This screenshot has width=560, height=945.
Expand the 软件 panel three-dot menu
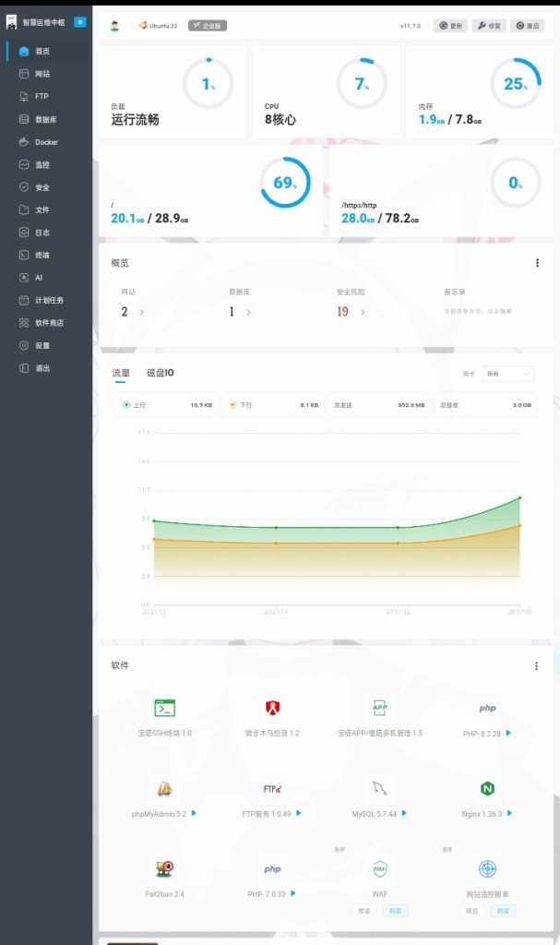tap(536, 665)
